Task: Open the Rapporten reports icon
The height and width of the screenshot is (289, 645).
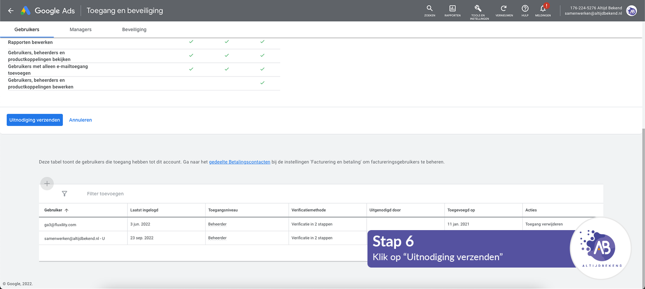Action: coord(452,9)
